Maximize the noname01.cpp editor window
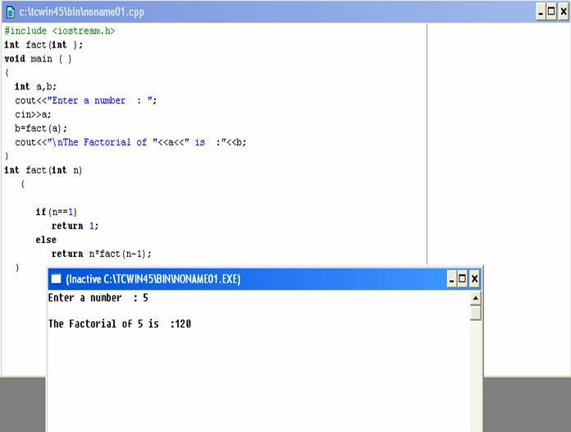571x432 pixels. [x=551, y=12]
